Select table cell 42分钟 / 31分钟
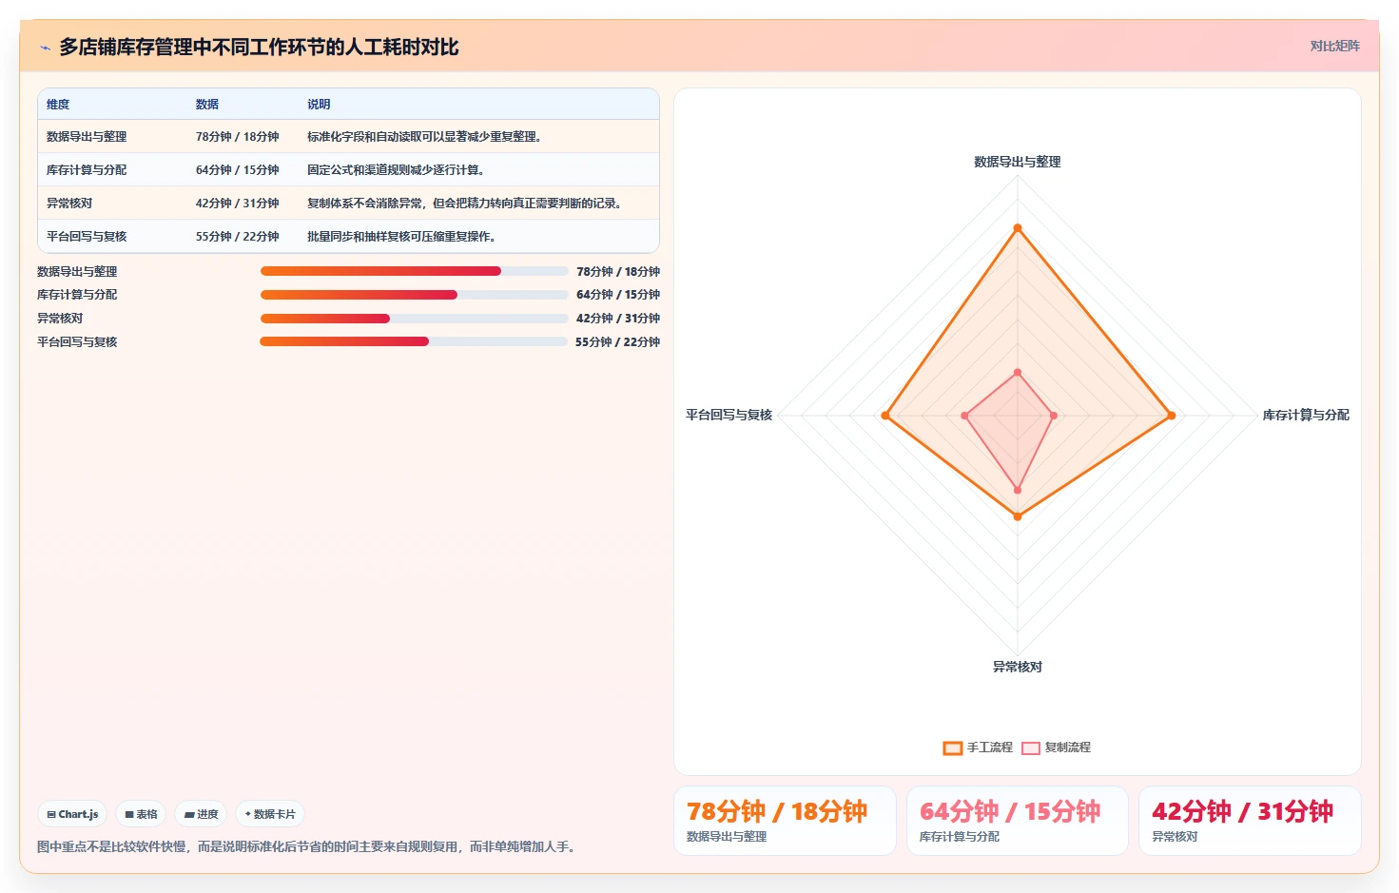This screenshot has height=893, width=1399. pyautogui.click(x=237, y=204)
